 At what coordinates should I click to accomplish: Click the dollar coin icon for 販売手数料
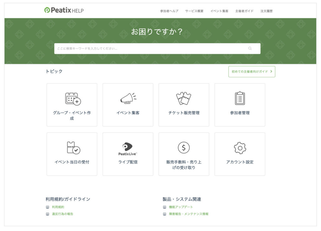coord(184,147)
